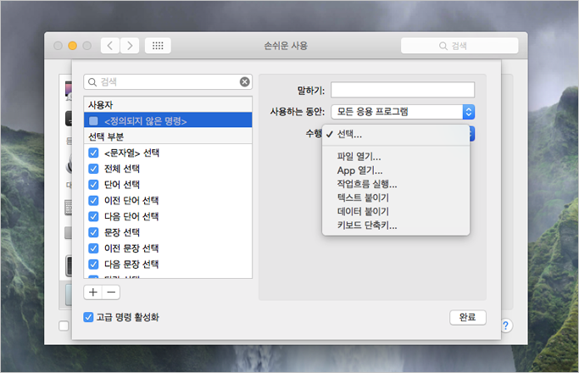Uncheck the <문자열> 선택 checkbox
579x373 pixels.
pos(94,153)
